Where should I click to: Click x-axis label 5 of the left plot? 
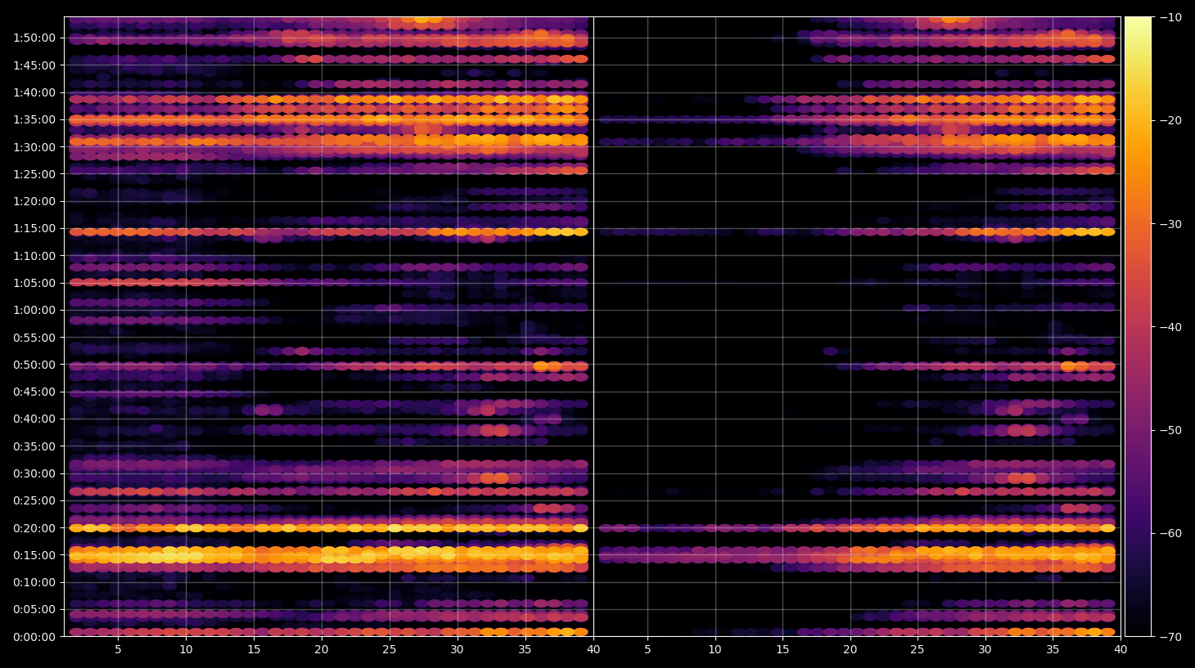coord(118,650)
